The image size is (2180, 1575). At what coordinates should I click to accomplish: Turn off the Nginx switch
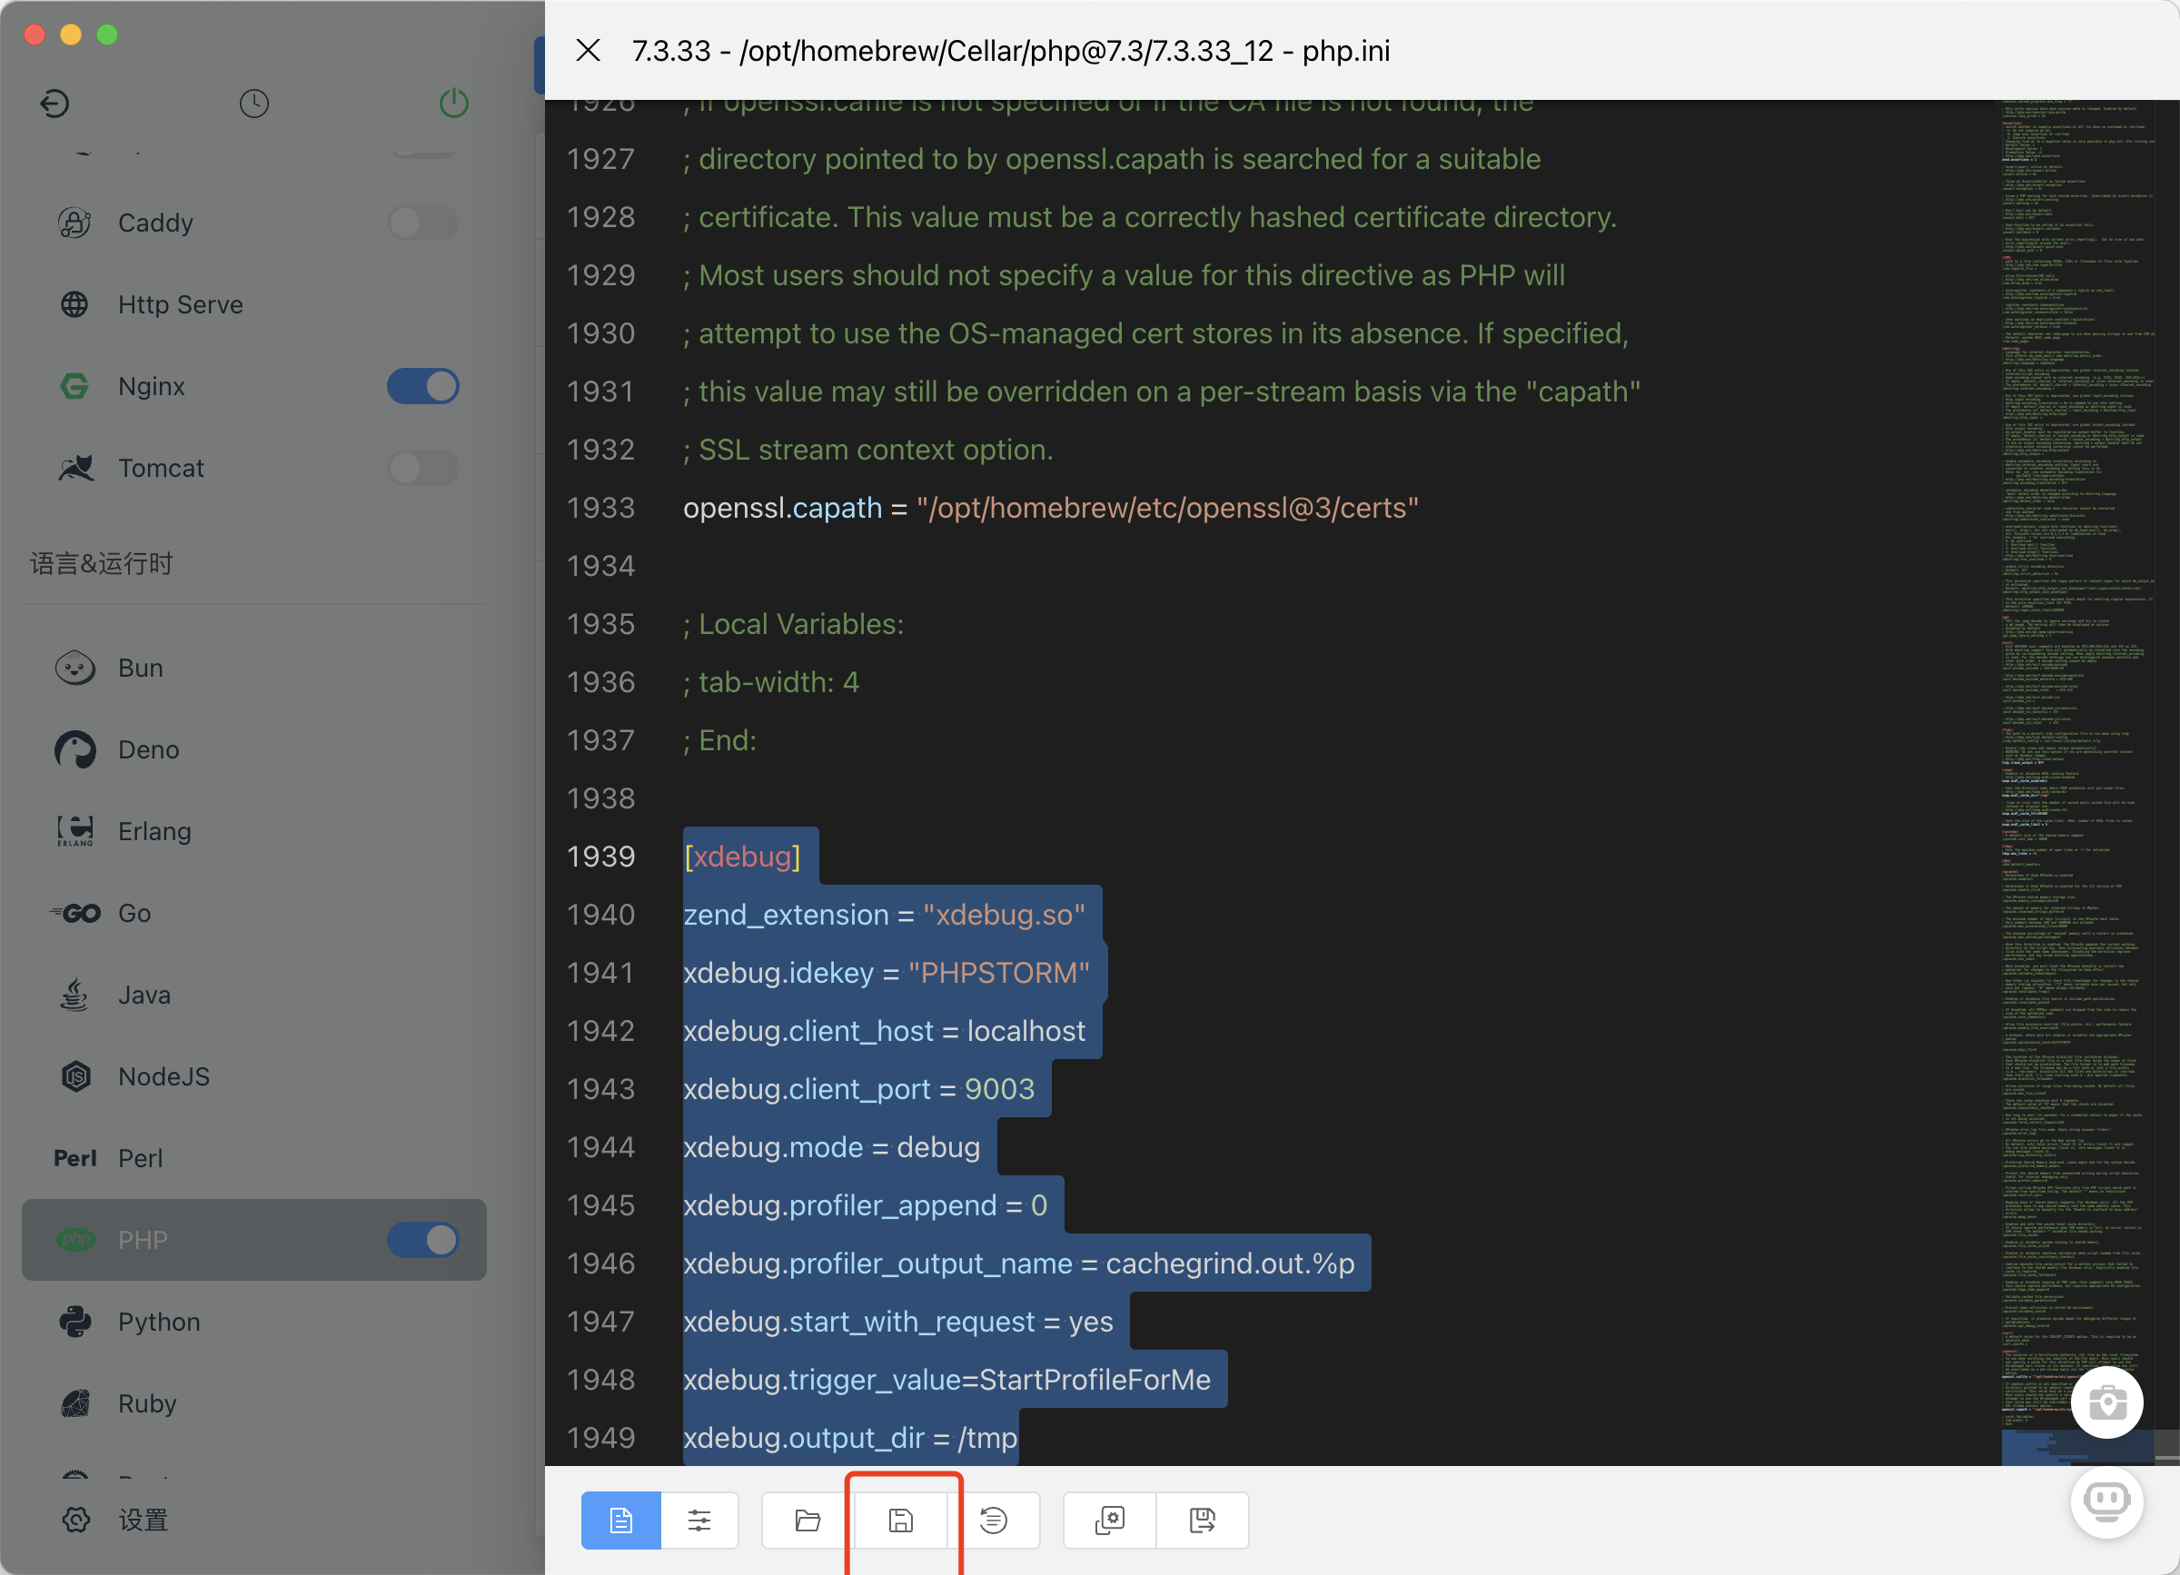pos(423,386)
